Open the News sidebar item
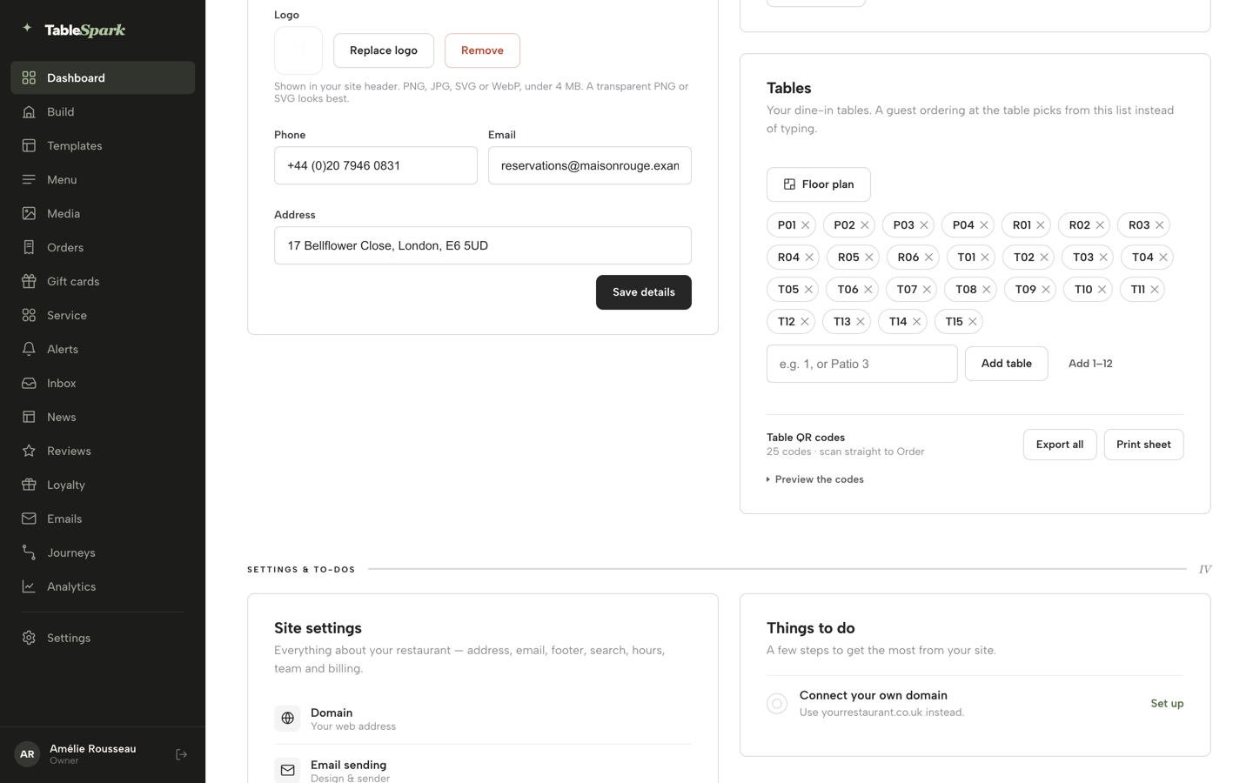1253x783 pixels. pos(103,417)
